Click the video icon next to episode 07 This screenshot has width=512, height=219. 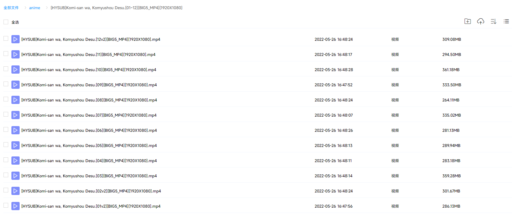point(15,115)
